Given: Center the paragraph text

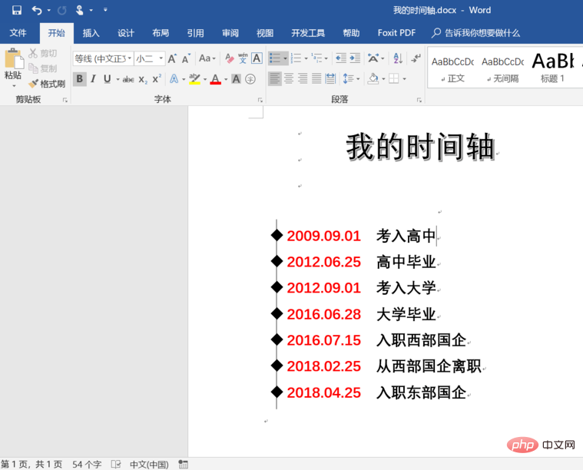Looking at the screenshot, I should 289,79.
